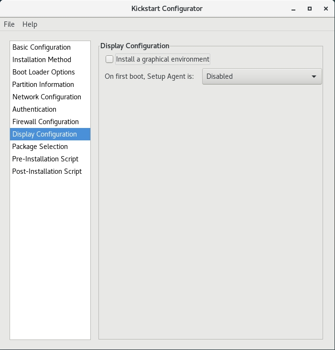Image resolution: width=335 pixels, height=350 pixels.
Task: Select Partition Information in list
Action: (43, 85)
